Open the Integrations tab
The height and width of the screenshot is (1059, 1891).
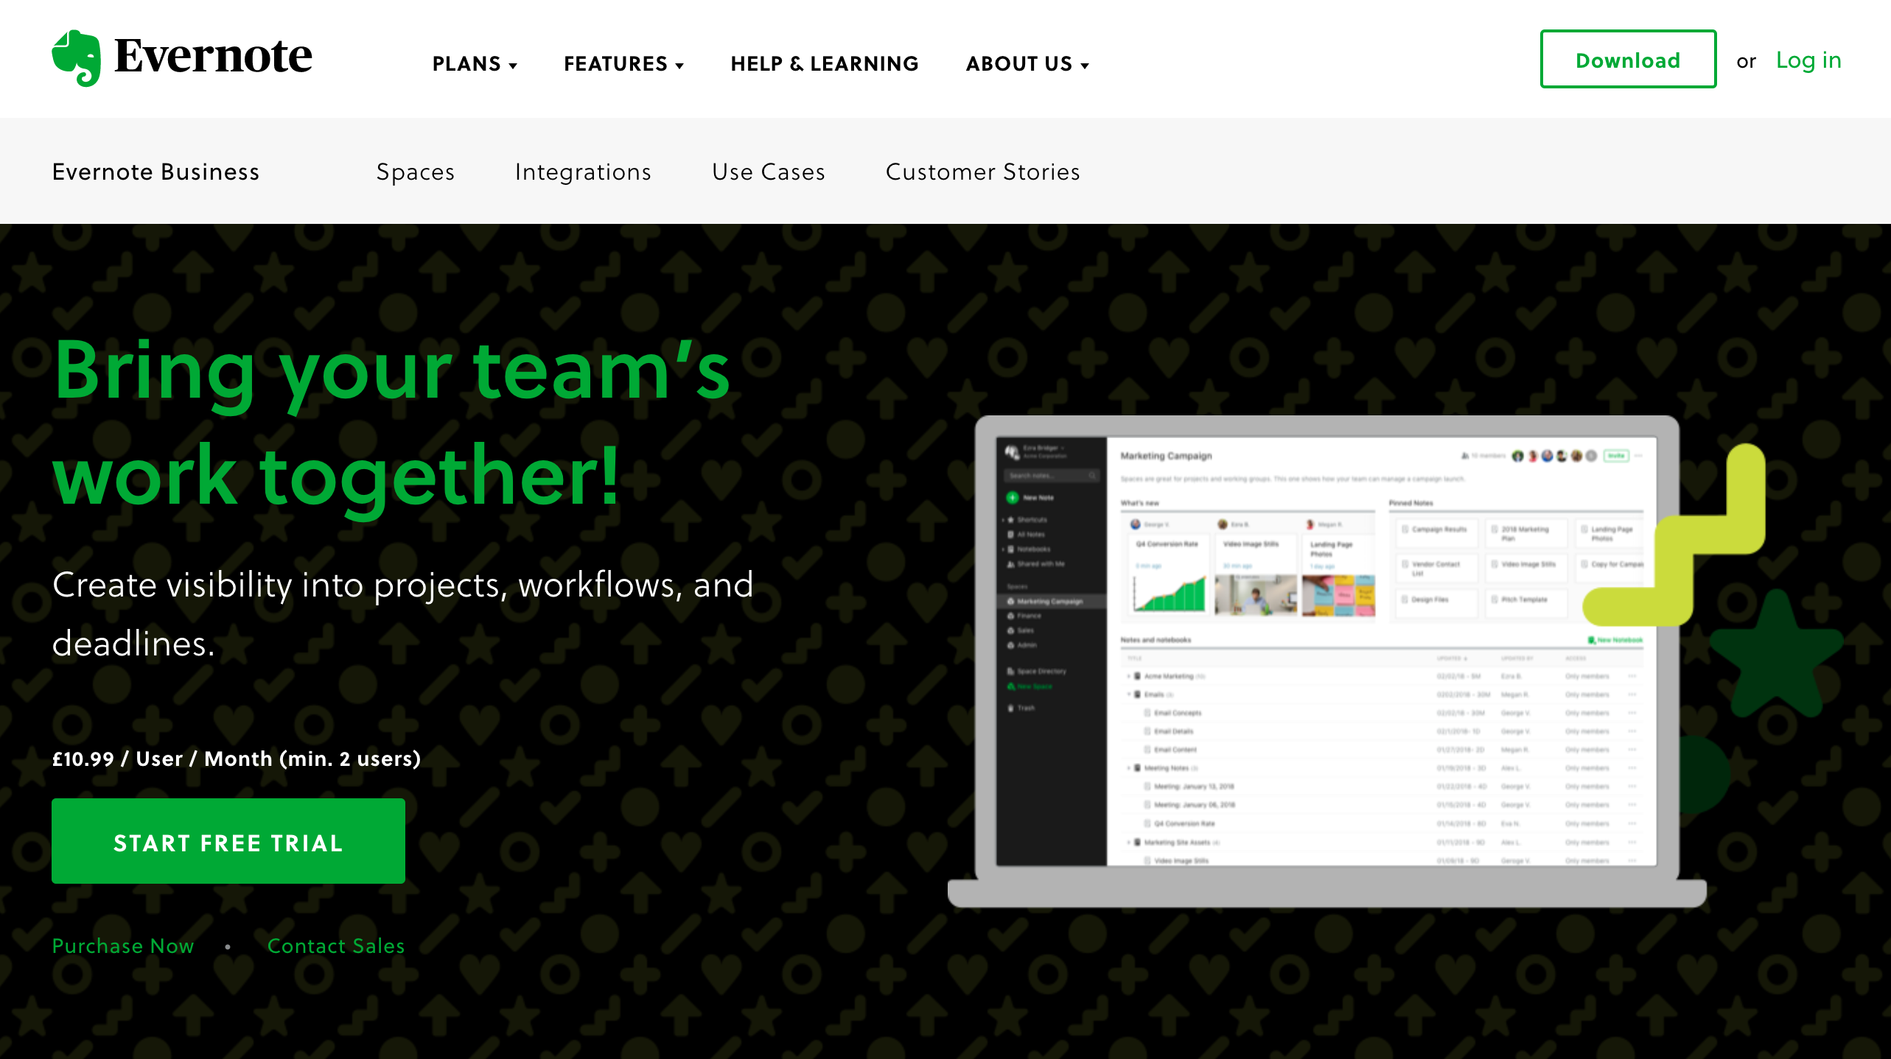coord(583,172)
